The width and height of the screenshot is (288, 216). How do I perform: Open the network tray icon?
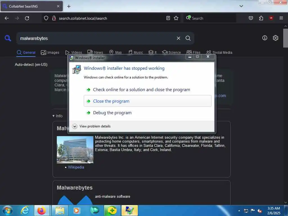pos(246,211)
